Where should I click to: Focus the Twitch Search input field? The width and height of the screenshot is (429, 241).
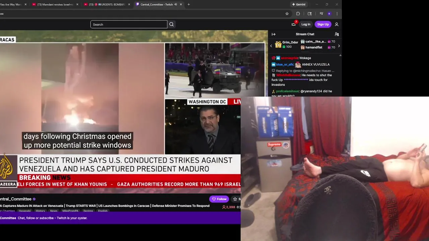click(x=129, y=24)
